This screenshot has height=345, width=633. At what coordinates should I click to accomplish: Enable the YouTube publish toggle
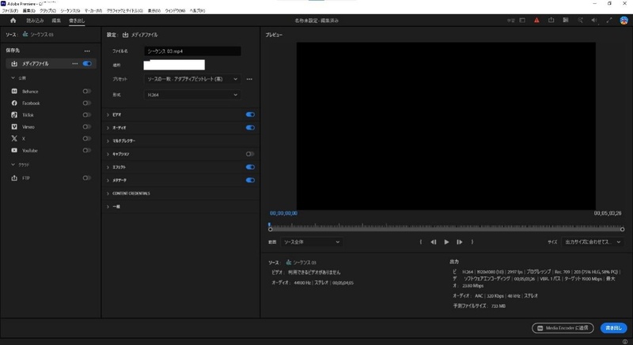87,150
